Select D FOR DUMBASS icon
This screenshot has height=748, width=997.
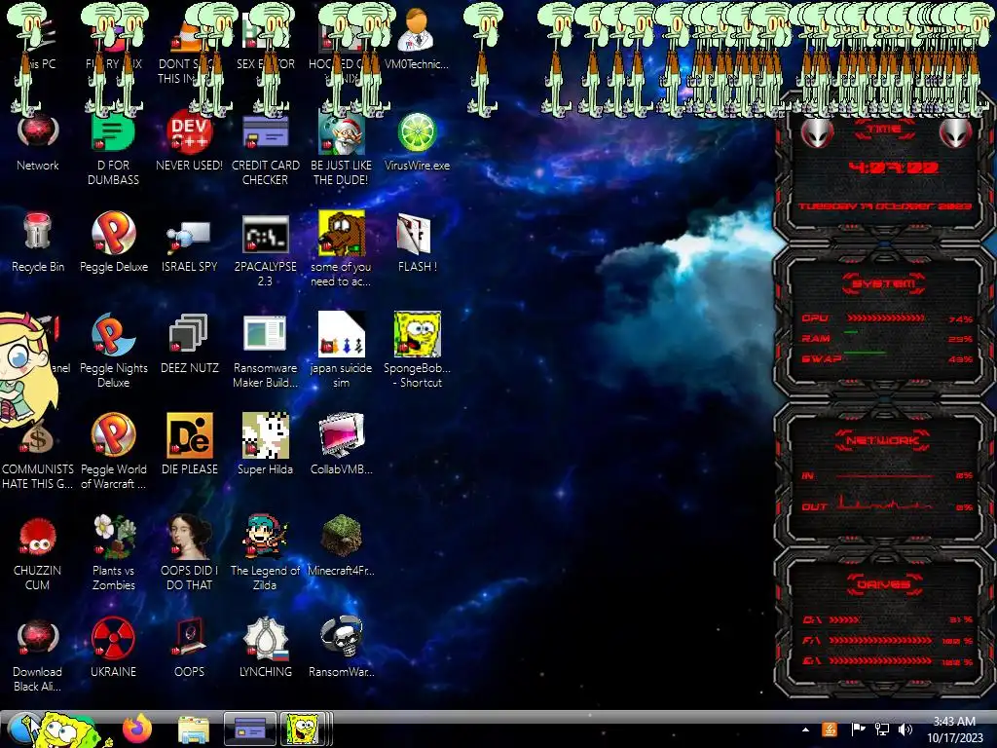114,149
